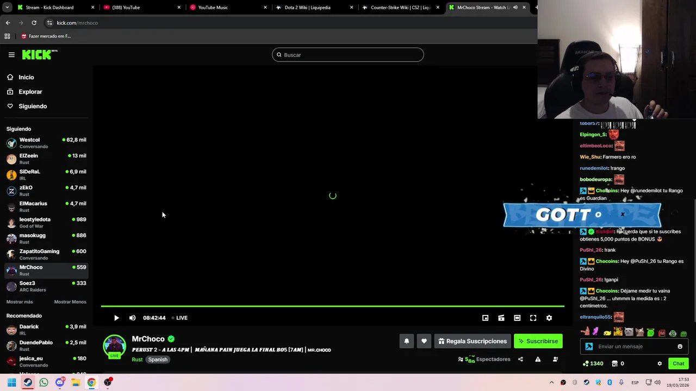Click the Suscribirse button
The width and height of the screenshot is (696, 391).
point(538,341)
